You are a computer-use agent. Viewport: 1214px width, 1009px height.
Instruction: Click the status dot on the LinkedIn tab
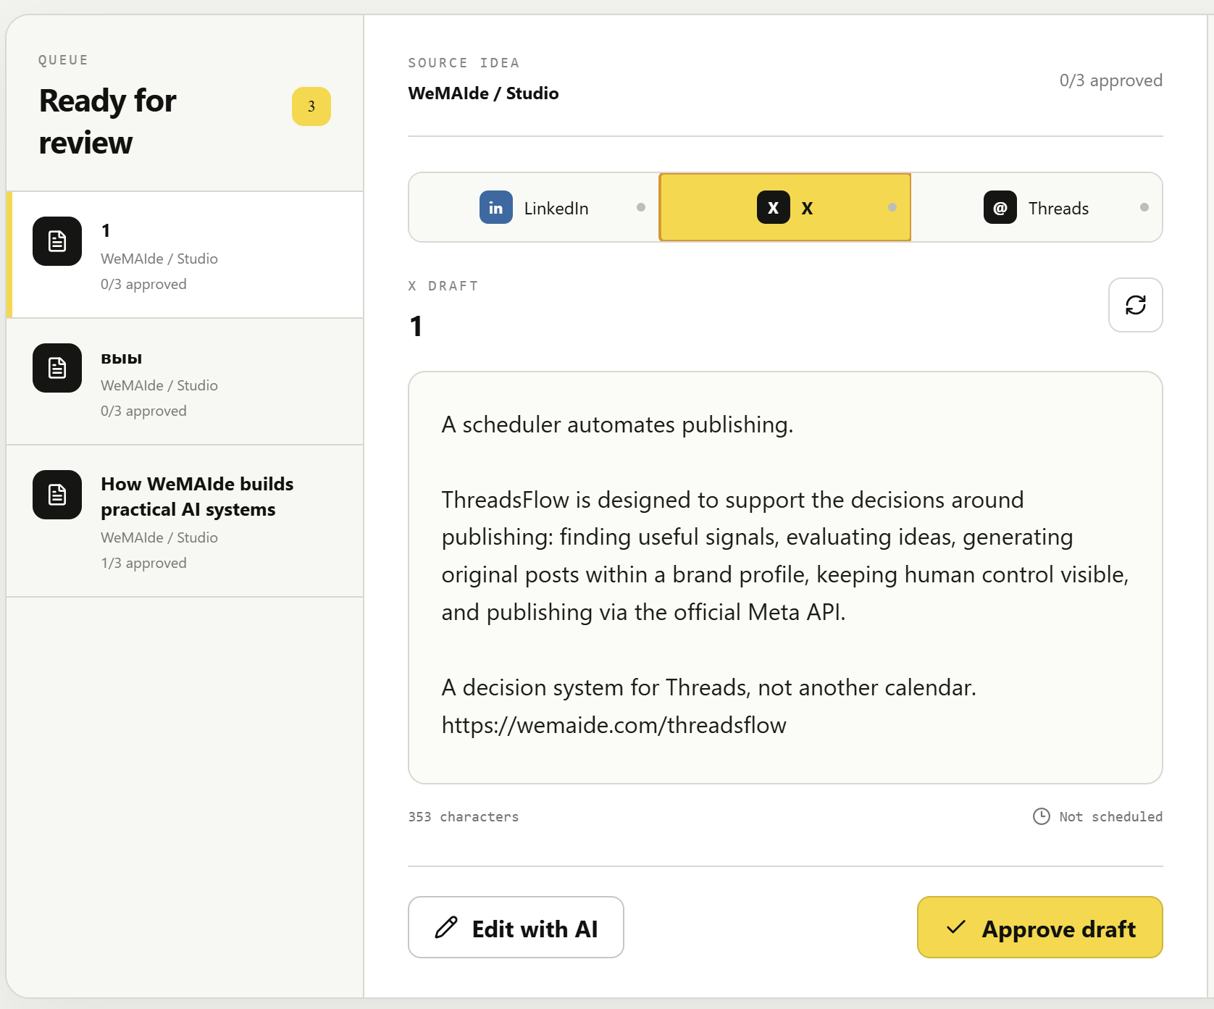(641, 207)
